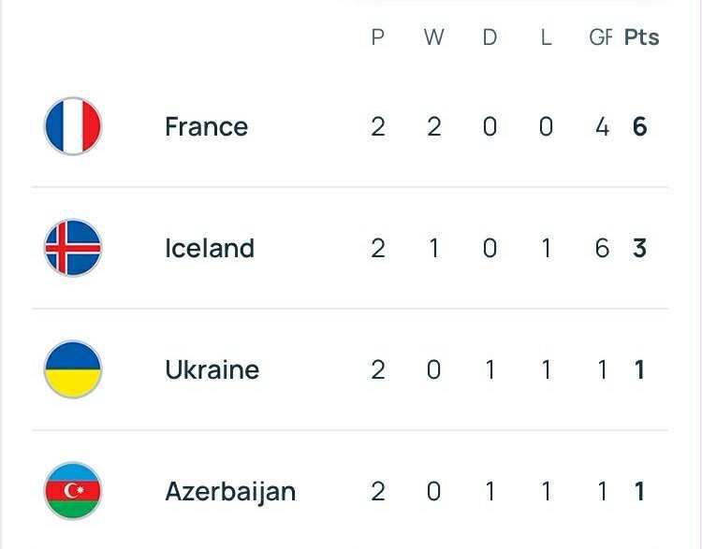Click Iceland's goals-for value 6

602,249
